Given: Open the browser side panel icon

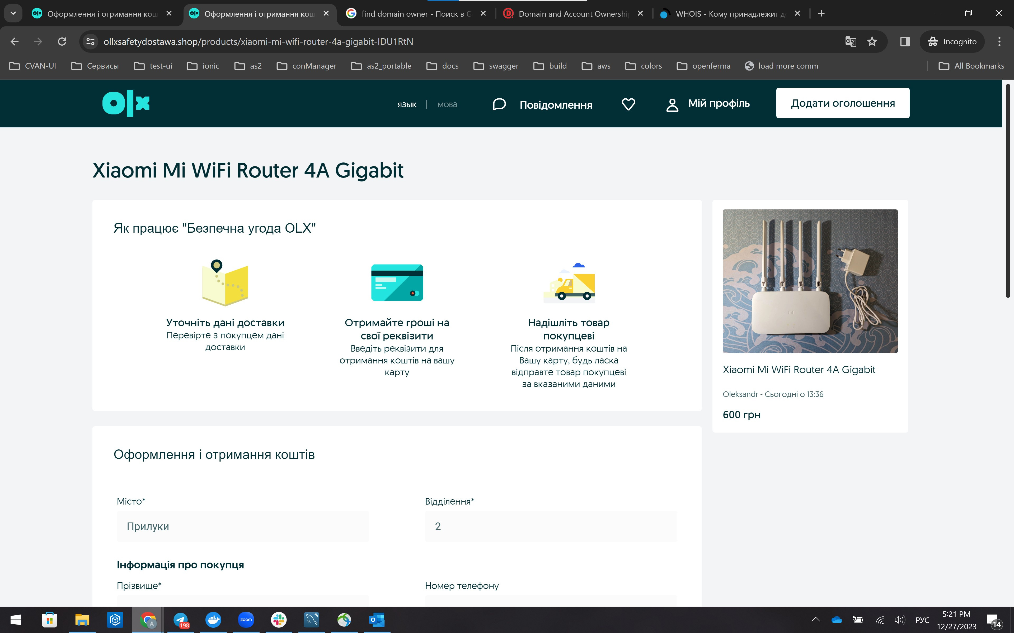Looking at the screenshot, I should pos(905,41).
